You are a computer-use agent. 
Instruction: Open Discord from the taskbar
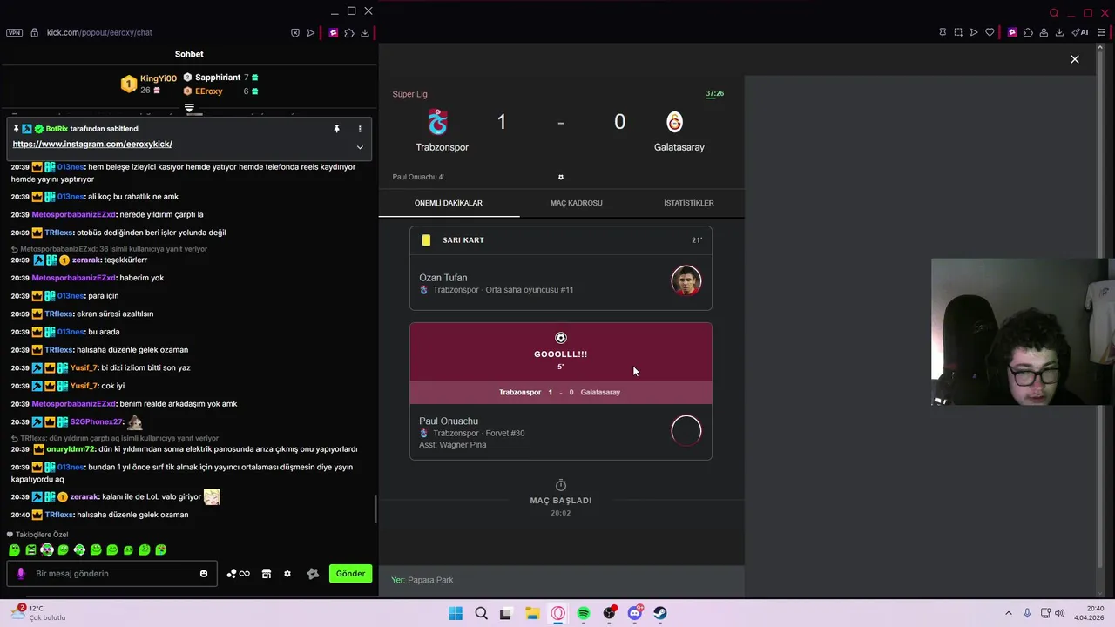[x=635, y=613]
